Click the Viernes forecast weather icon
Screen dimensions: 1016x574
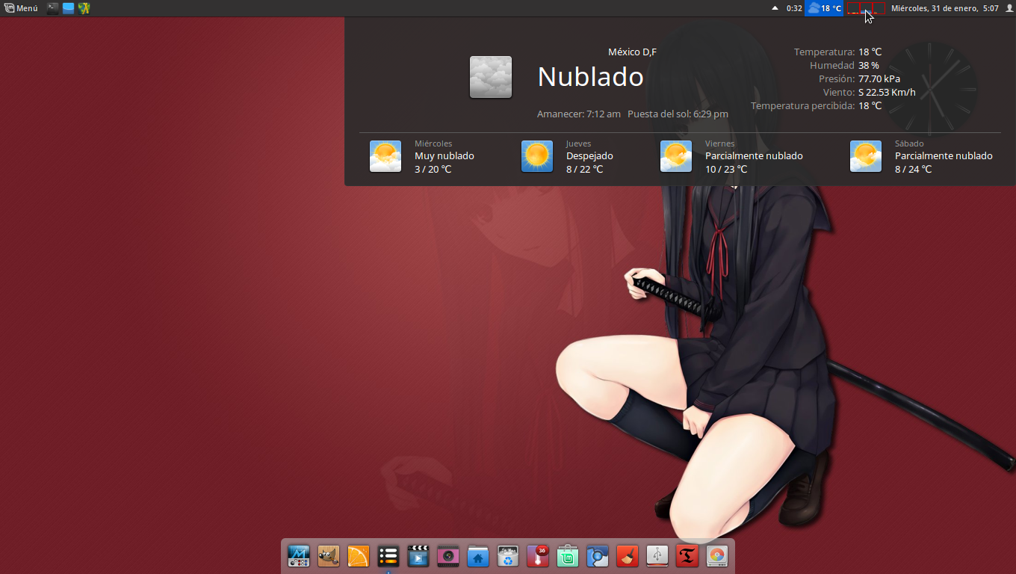676,156
